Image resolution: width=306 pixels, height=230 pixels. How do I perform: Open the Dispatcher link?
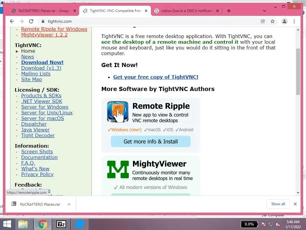pos(34,124)
